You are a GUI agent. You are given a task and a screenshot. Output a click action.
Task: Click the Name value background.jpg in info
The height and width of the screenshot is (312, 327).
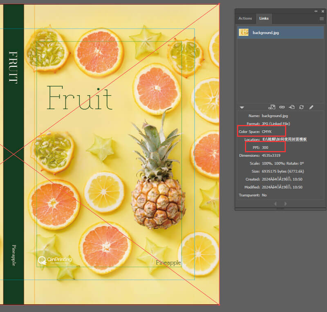[x=275, y=116]
